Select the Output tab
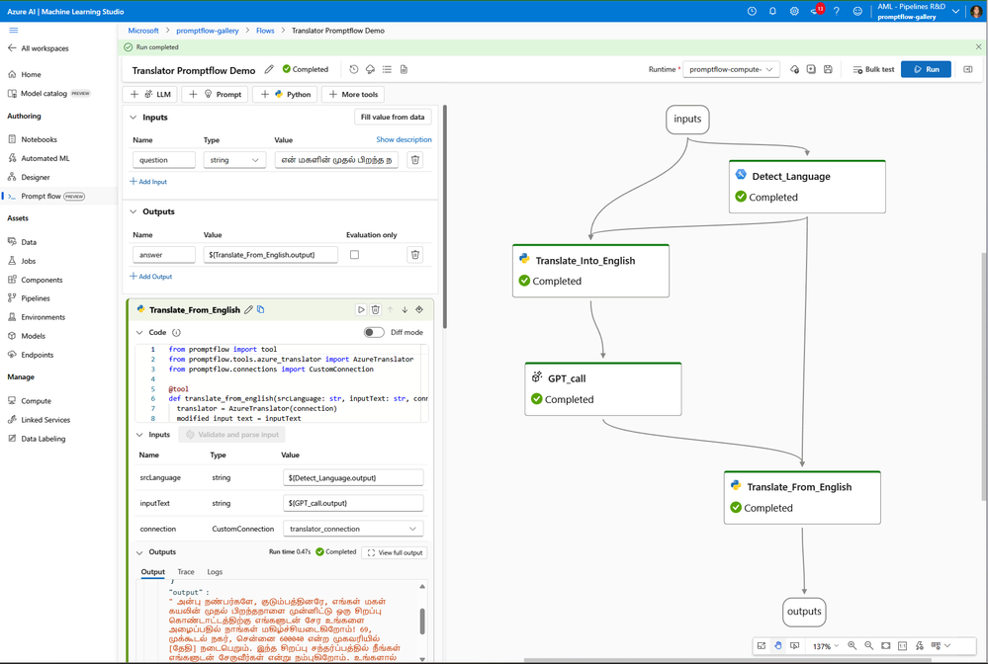 pos(153,571)
